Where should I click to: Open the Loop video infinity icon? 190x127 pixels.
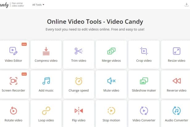(x=46, y=111)
